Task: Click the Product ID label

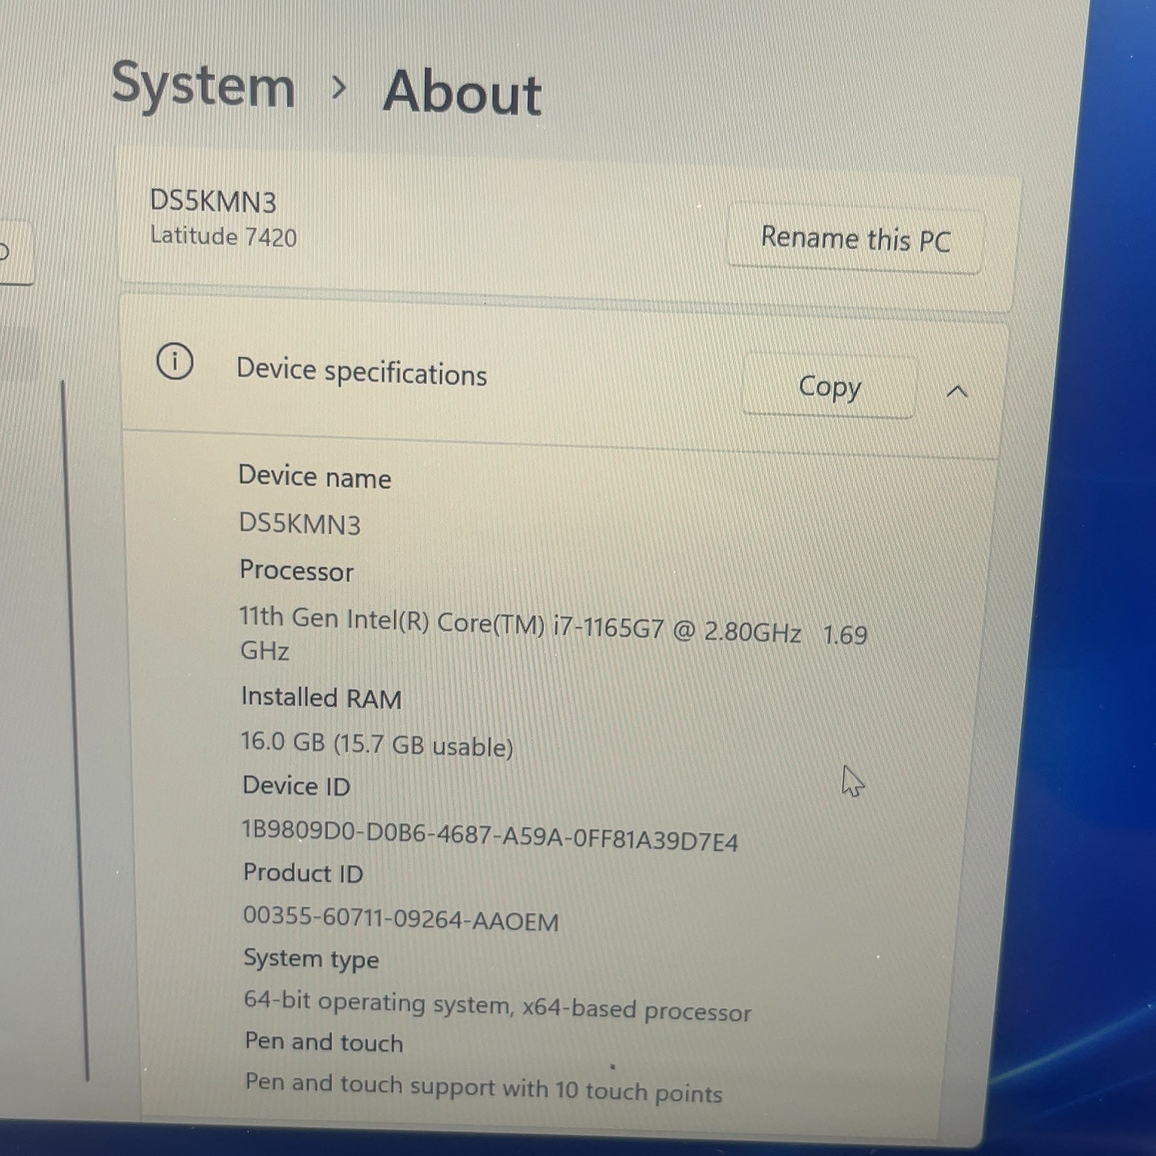Action: click(x=303, y=873)
